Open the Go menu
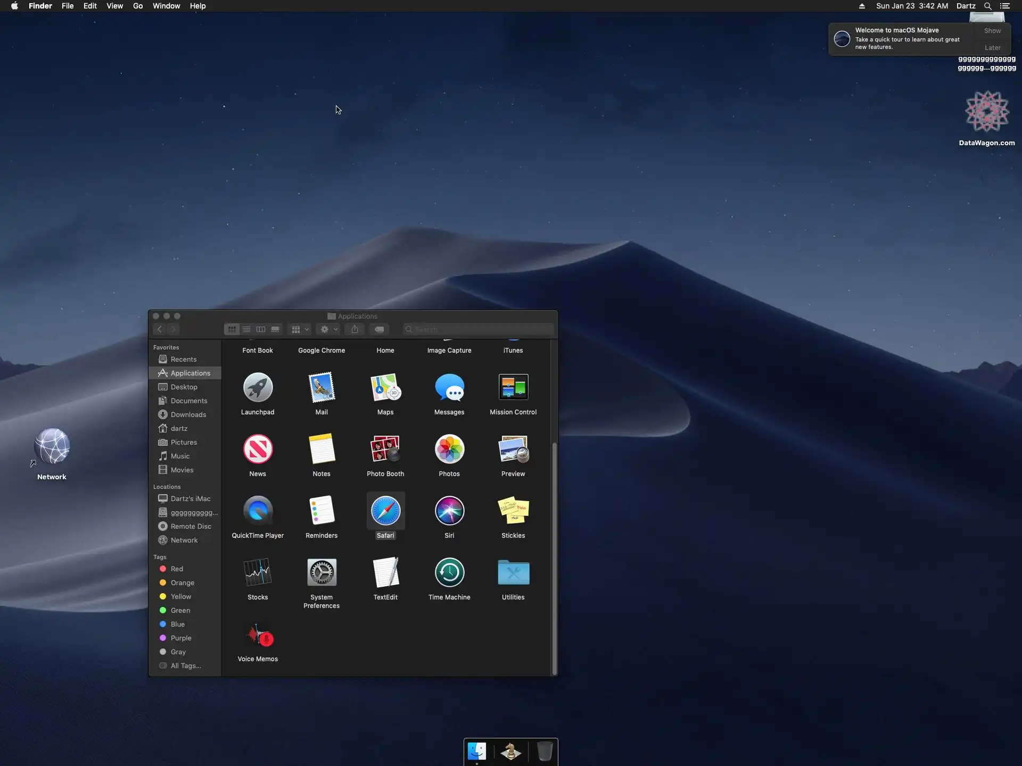 pyautogui.click(x=138, y=6)
